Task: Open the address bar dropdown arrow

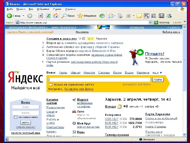Action: pos(150,23)
